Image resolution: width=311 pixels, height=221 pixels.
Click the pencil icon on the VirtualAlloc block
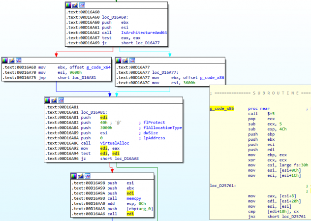55,100
